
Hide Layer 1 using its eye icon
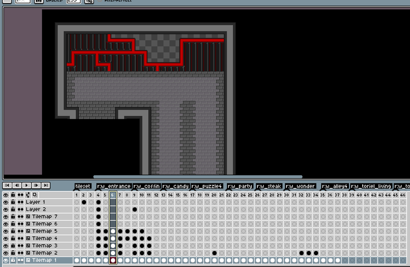[x=5, y=202]
